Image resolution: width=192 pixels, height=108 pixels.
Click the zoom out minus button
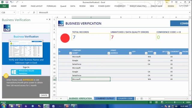pyautogui.click(x=166, y=102)
